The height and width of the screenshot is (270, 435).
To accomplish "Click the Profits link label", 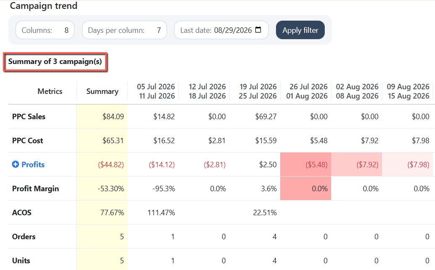I will coord(33,164).
